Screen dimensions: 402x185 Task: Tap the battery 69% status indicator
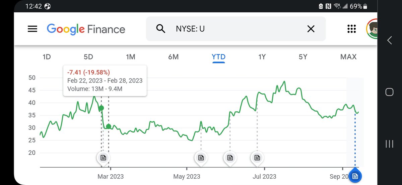(x=358, y=6)
